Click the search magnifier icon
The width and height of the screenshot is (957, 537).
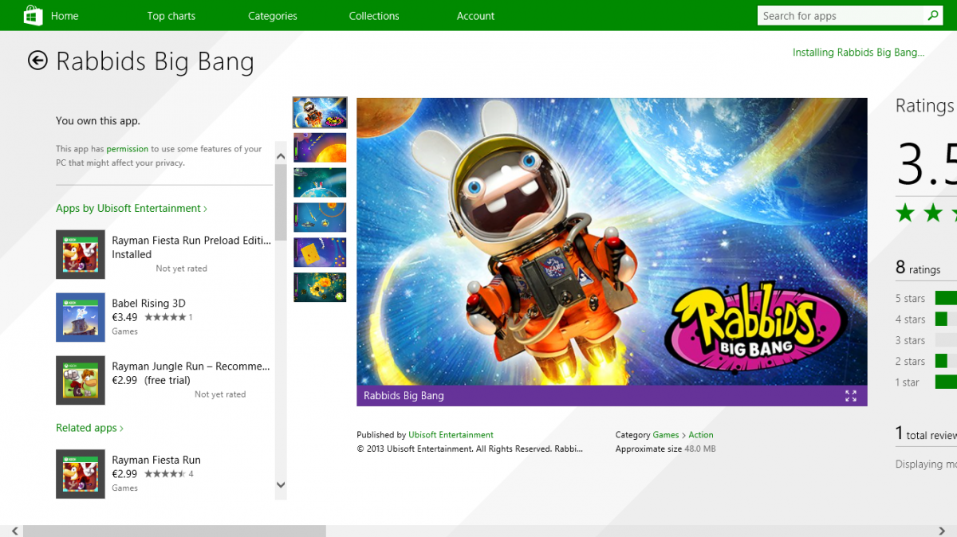pos(932,15)
